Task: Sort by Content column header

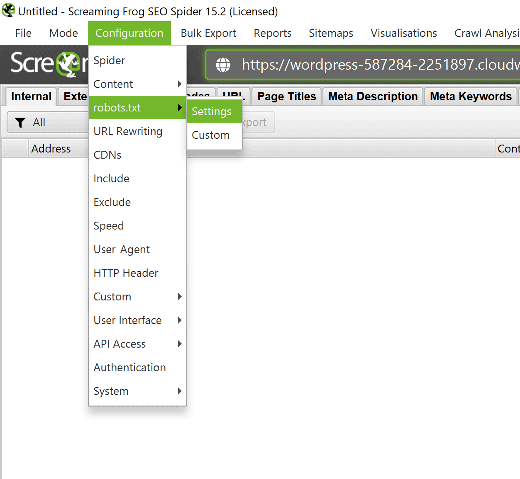Action: click(x=508, y=149)
